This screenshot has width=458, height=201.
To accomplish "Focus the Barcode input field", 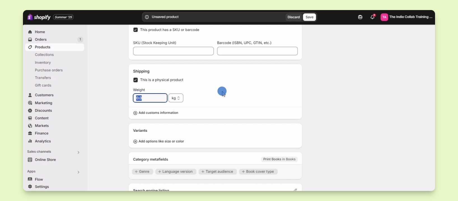I will (x=257, y=51).
